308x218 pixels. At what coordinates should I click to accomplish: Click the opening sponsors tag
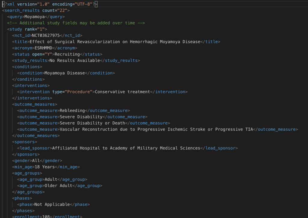click(x=25, y=142)
